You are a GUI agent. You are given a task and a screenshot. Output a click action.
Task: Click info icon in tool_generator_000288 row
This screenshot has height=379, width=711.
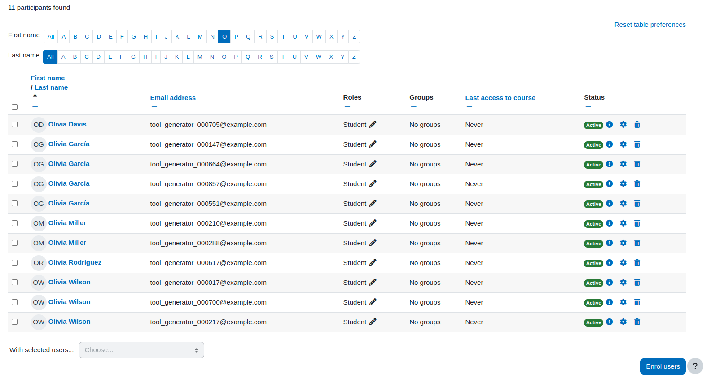609,243
